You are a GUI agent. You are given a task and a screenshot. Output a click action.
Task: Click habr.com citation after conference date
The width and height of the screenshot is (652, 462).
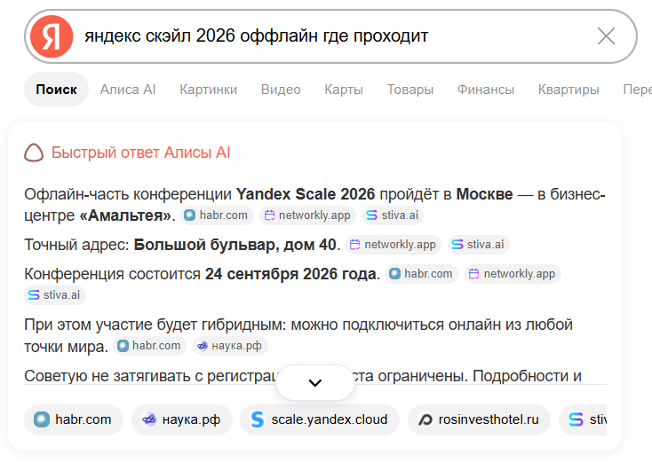click(x=421, y=274)
